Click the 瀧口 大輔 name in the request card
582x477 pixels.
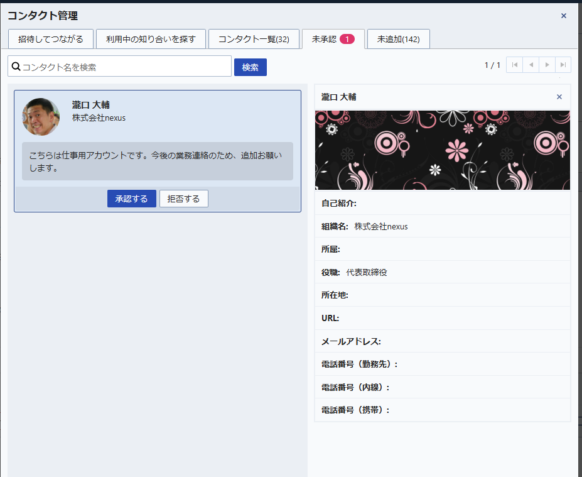(91, 105)
